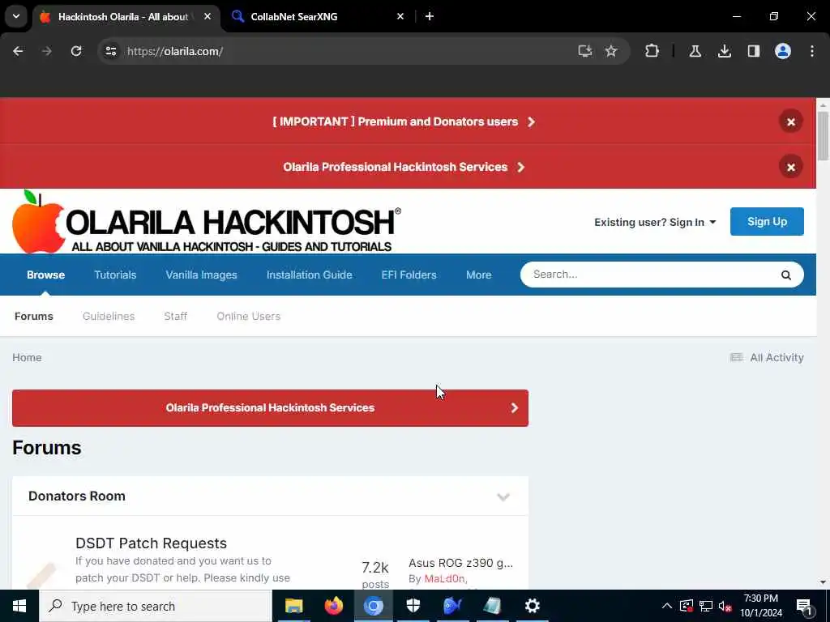
Task: Expand the More navigation menu
Action: pos(478,275)
